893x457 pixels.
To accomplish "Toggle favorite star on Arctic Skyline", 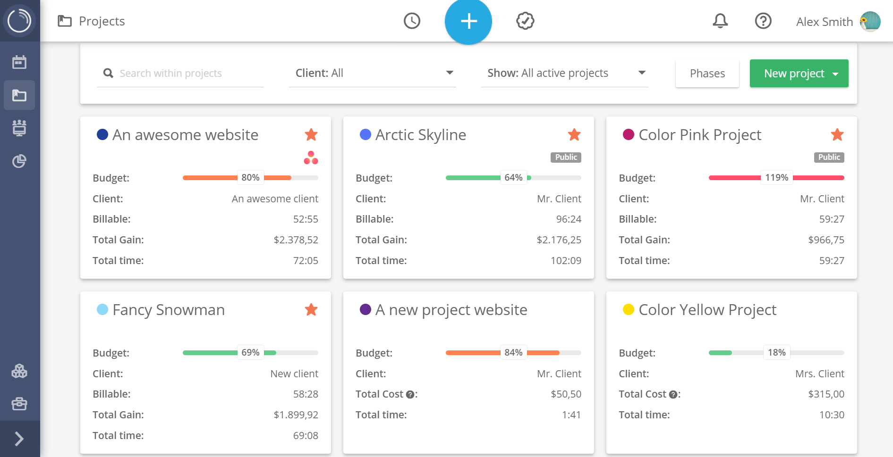I will (x=574, y=135).
